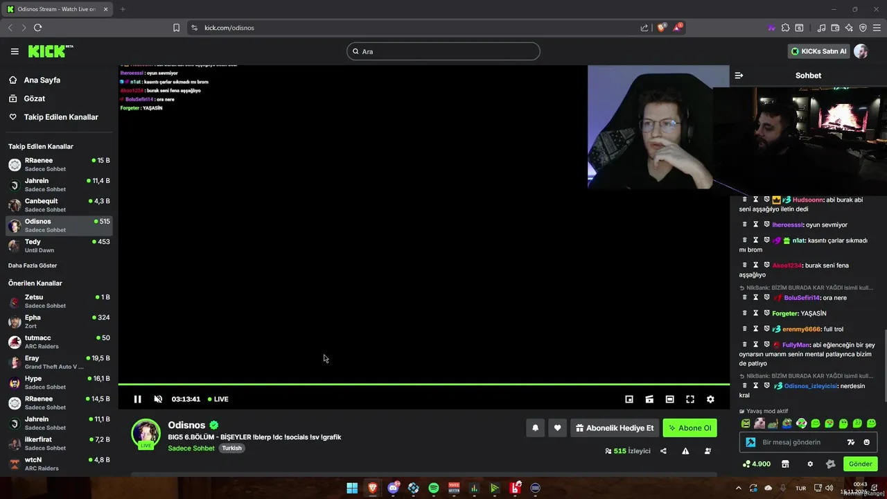The image size is (887, 499).
Task: Open browser extensions puzzle icon
Action: point(785,28)
